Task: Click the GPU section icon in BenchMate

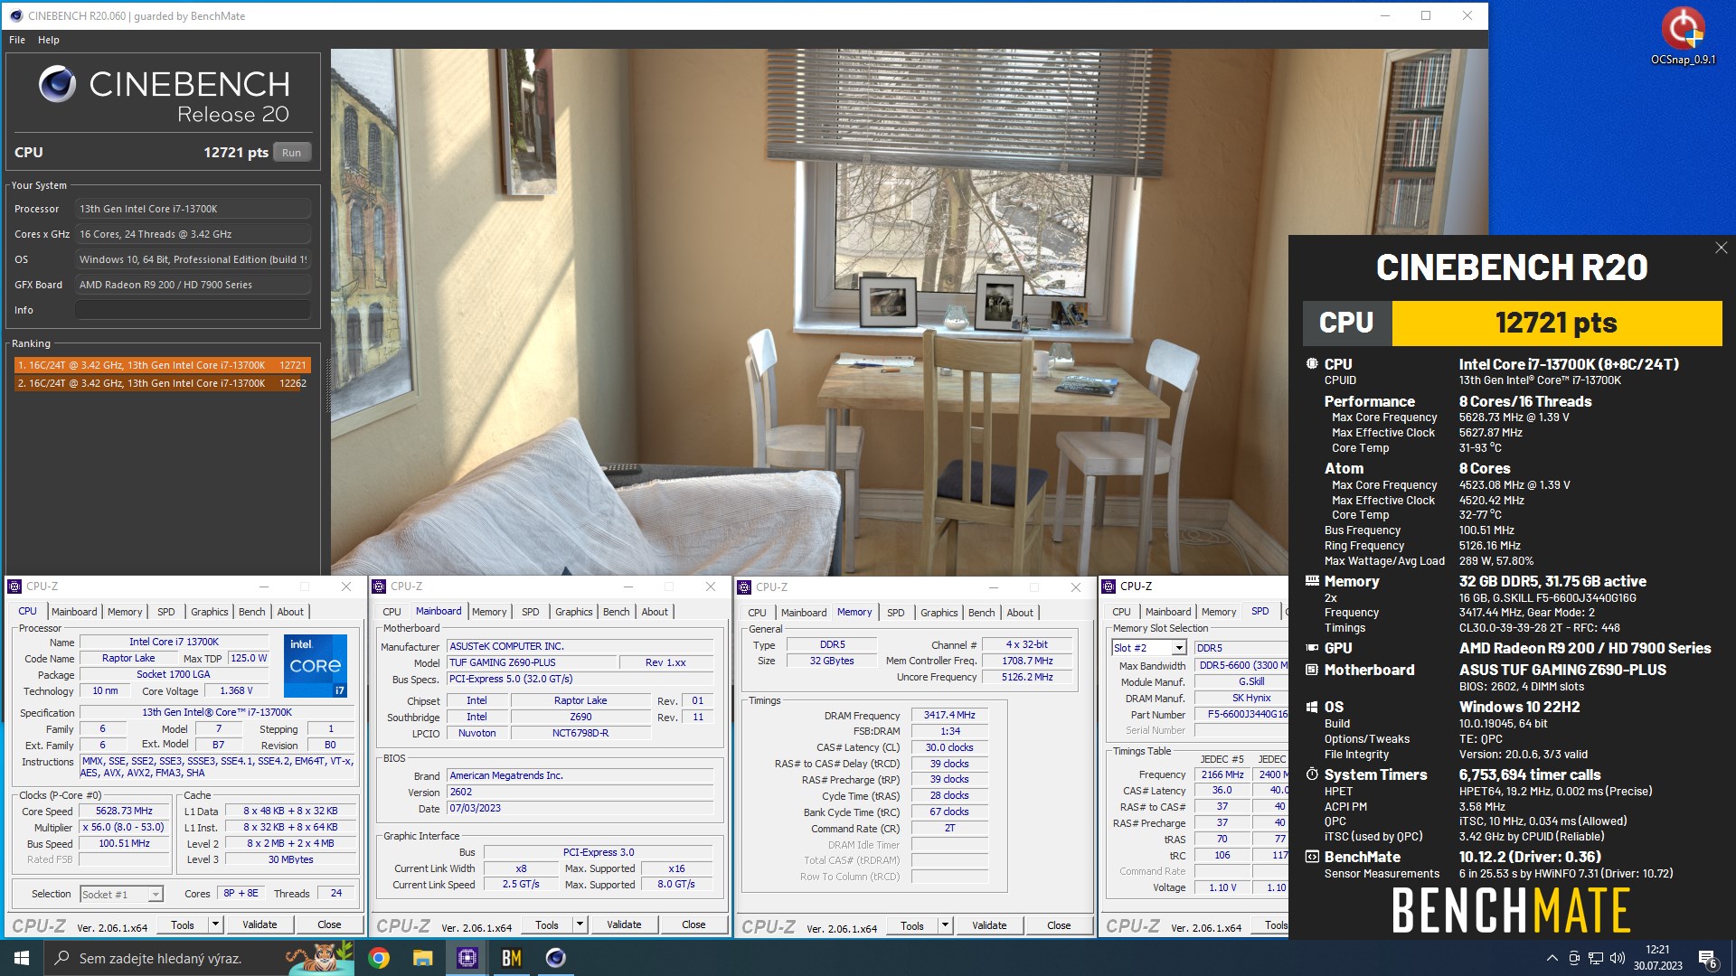Action: coord(1312,648)
